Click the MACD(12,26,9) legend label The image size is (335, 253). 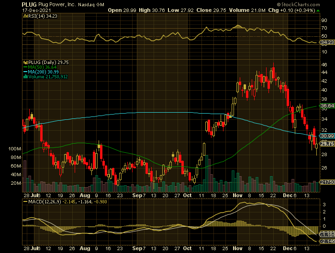tap(45, 201)
